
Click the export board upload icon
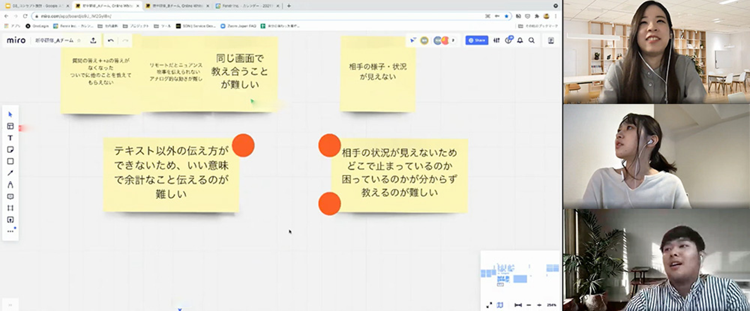coord(93,40)
